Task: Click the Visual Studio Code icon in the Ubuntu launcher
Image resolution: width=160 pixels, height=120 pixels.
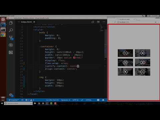Action: tap(3, 25)
